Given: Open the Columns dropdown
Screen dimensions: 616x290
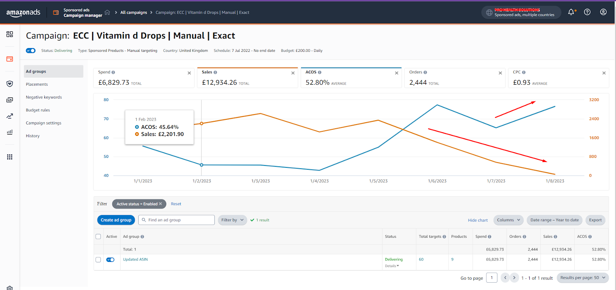Looking at the screenshot, I should 508,220.
